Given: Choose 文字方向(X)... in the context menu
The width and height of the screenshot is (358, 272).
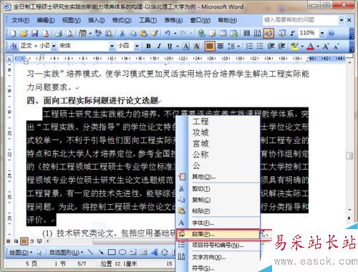Looking at the screenshot, I should 218,257.
